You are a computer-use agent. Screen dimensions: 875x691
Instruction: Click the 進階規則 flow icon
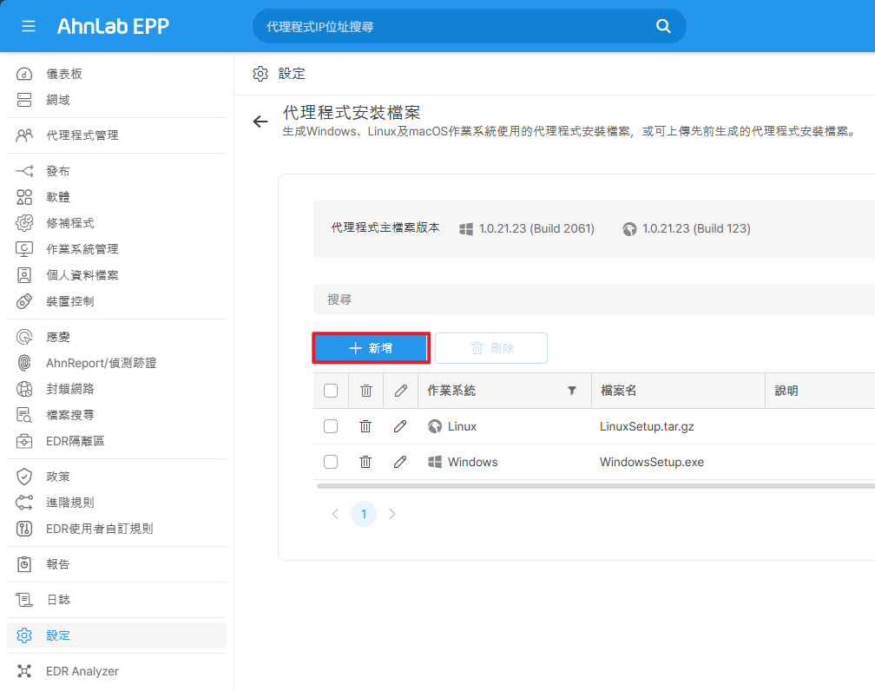pos(24,503)
